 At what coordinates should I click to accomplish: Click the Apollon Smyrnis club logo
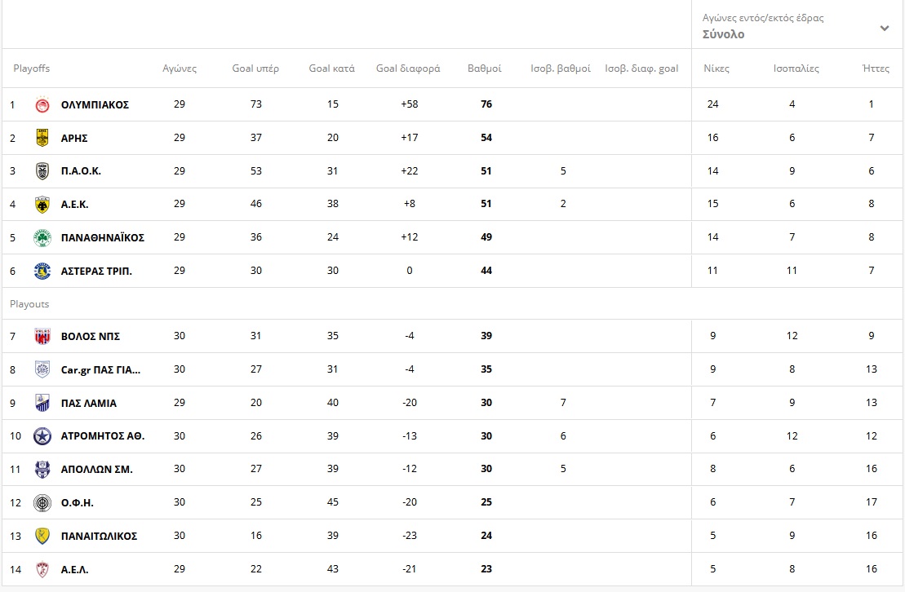[42, 470]
